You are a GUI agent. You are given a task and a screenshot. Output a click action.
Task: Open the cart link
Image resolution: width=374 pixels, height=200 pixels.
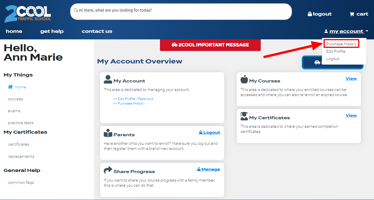point(359,14)
